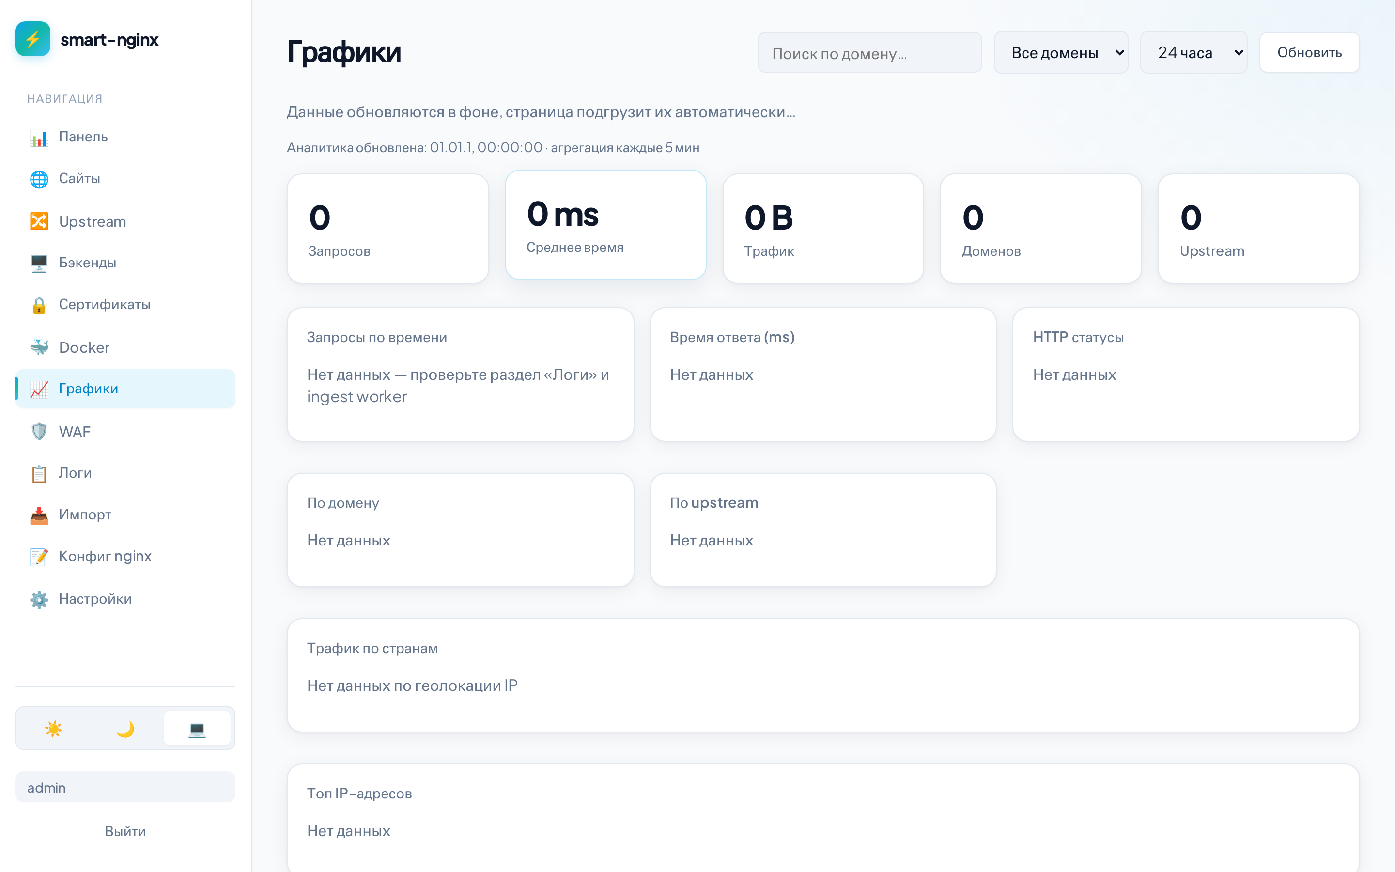1395x872 pixels.
Task: Click the НАВИГАЦИЯ section label
Action: coord(64,99)
